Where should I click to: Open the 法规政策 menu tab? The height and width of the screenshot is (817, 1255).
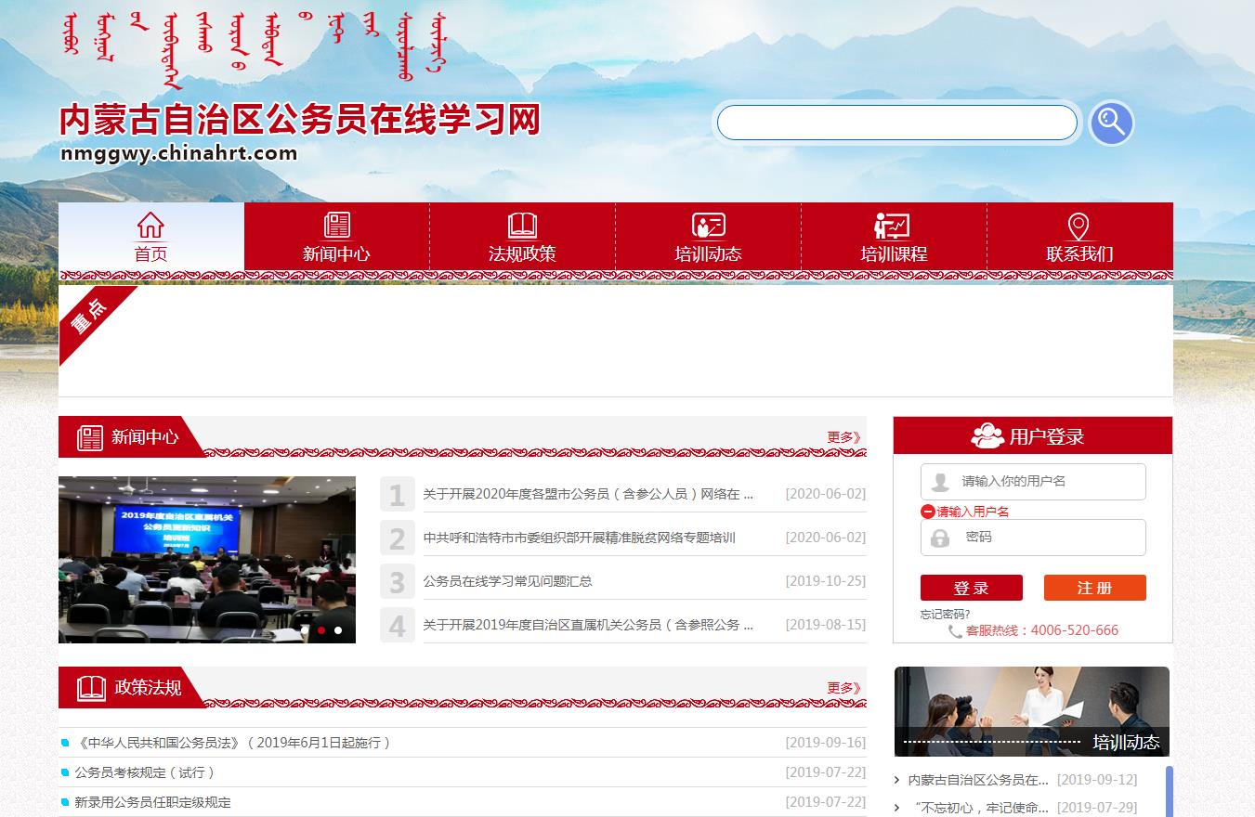pos(522,253)
